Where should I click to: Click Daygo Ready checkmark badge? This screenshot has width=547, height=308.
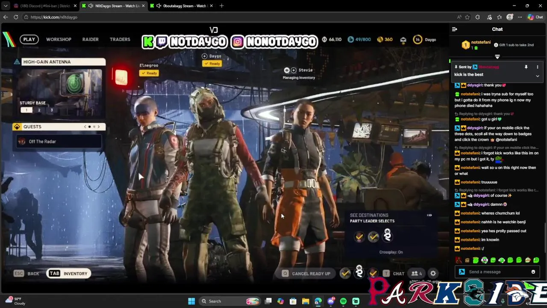[x=212, y=64]
